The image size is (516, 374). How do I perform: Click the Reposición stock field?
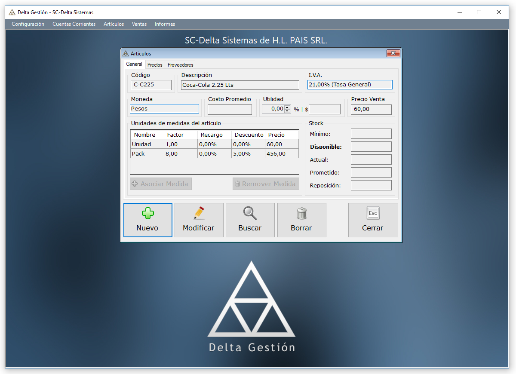pos(371,185)
